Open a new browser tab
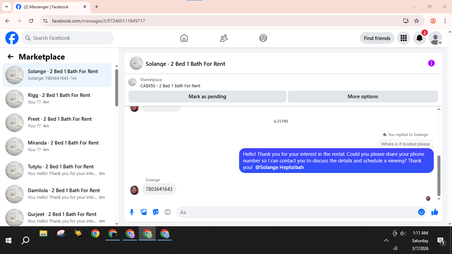This screenshot has width=452, height=254. 97,7
